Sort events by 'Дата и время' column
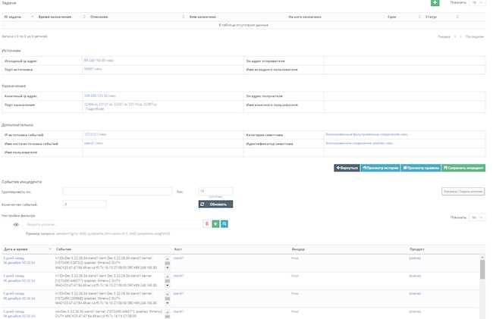This screenshot has height=319, width=493. point(27,249)
